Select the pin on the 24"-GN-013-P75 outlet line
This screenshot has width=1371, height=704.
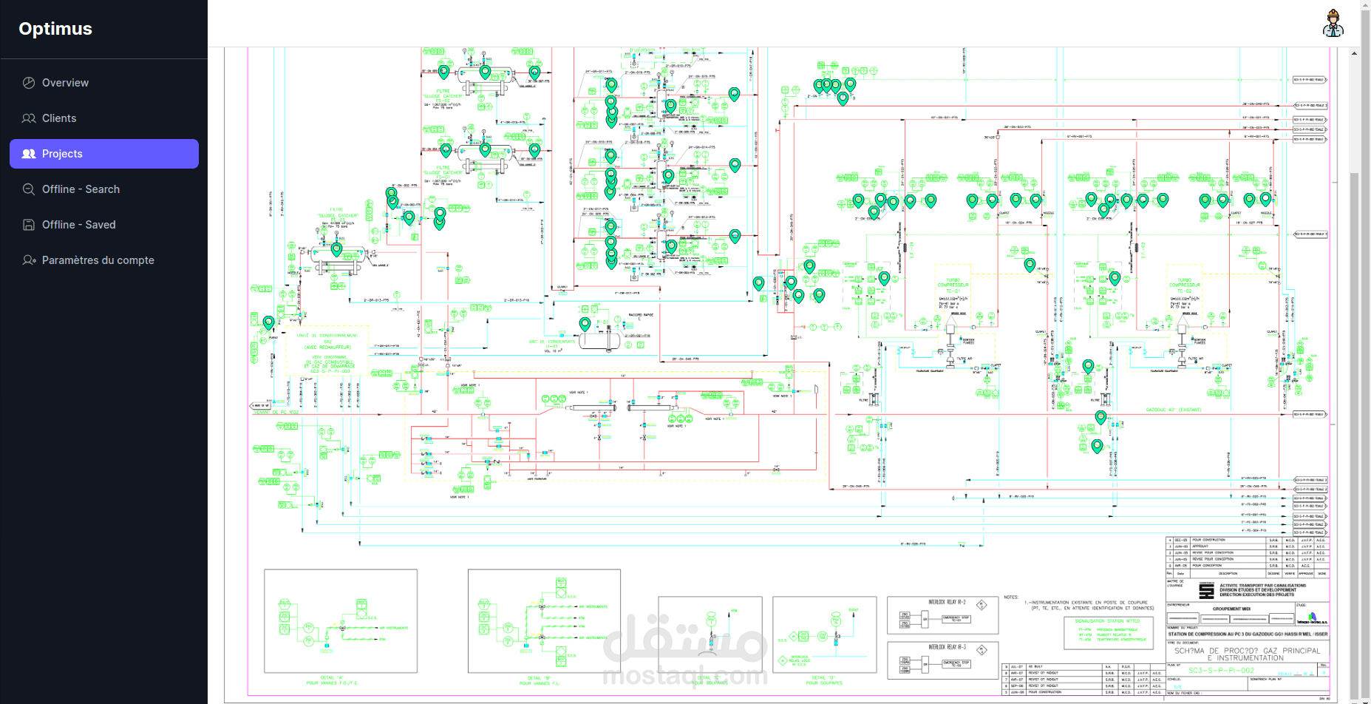735,236
